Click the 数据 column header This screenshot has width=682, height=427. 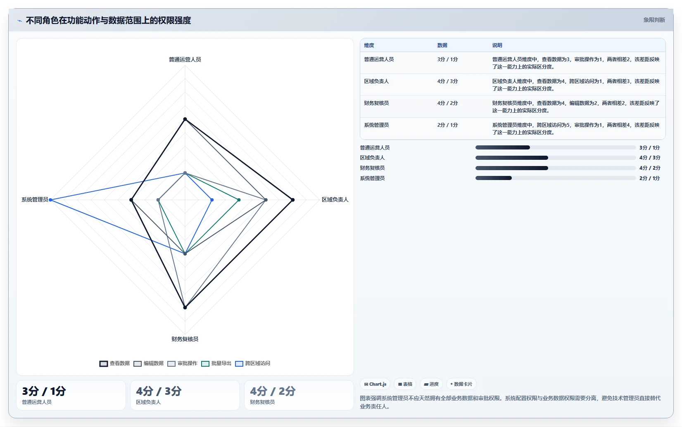point(442,45)
